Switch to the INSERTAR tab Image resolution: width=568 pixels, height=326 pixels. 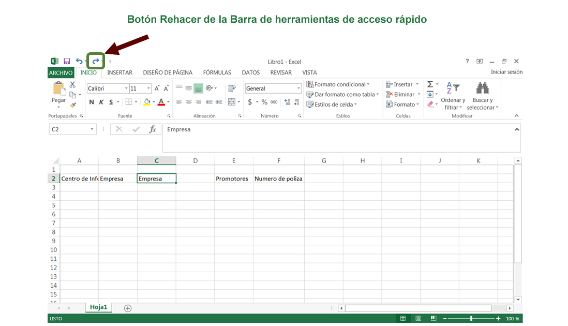[119, 73]
